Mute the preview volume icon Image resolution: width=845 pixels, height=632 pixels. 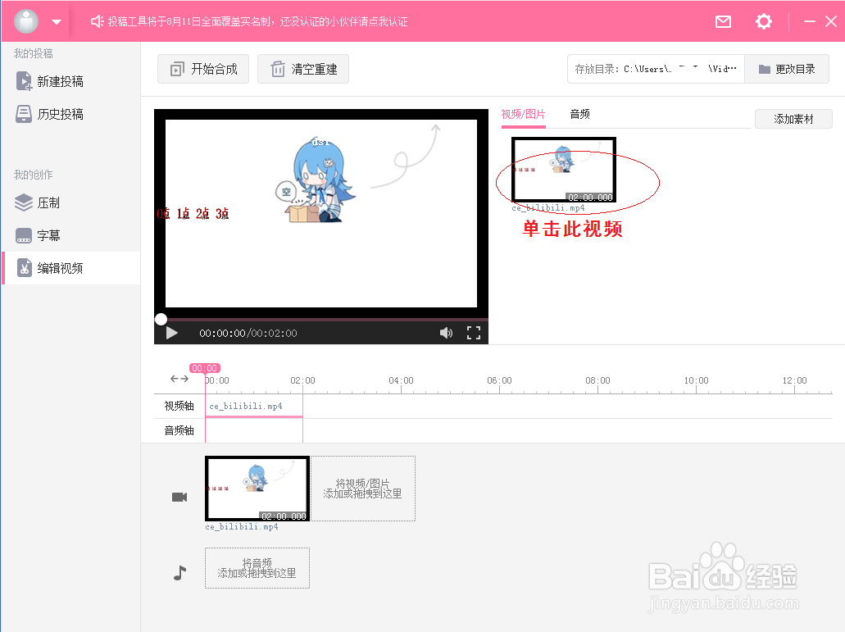tap(446, 333)
